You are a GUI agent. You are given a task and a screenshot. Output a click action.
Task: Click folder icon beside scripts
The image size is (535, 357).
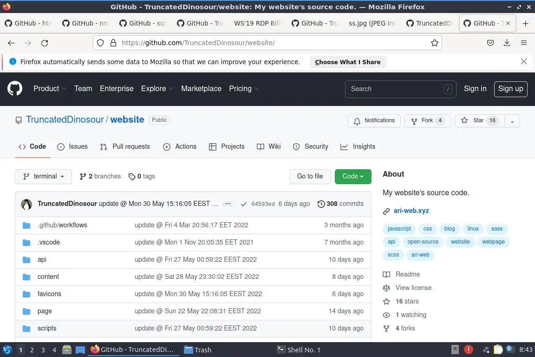tap(26, 328)
